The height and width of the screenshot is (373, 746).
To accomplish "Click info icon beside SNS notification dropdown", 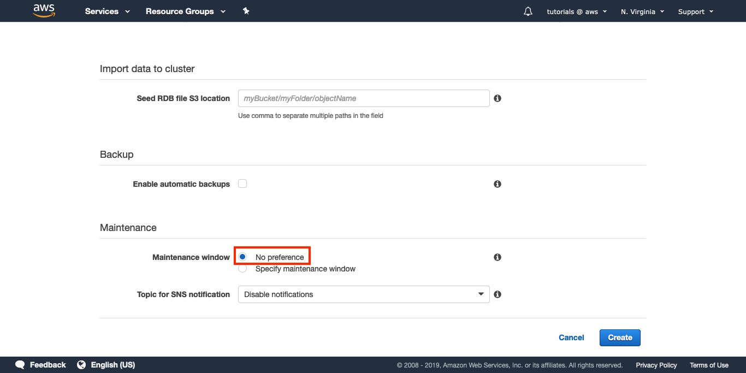I will pos(498,294).
